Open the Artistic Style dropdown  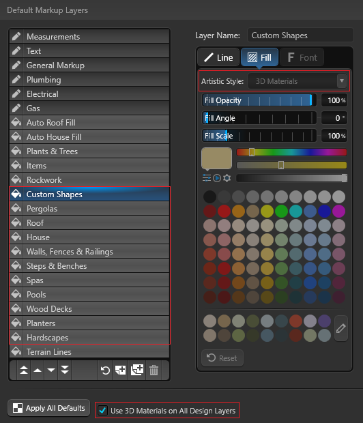coord(297,81)
